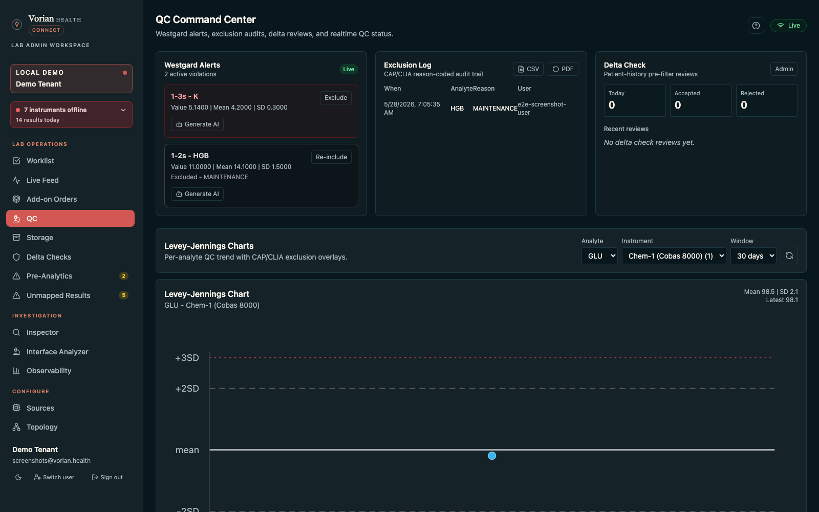Click the Inspector magnifier icon
The image size is (819, 512).
[x=16, y=332]
